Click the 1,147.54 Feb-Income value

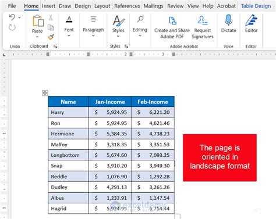160,198
